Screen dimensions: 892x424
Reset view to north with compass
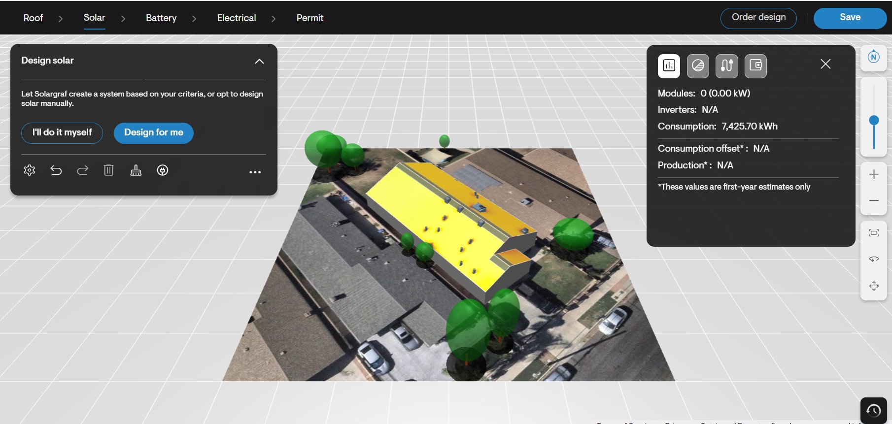click(874, 57)
